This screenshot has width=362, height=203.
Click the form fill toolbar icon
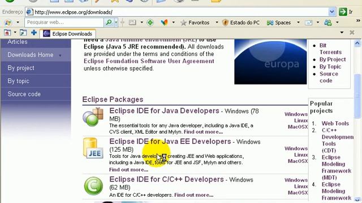[132, 23]
